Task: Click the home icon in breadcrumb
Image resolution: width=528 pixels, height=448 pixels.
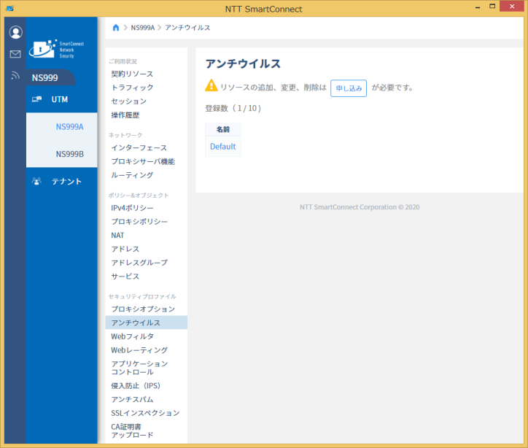Action: tap(116, 28)
